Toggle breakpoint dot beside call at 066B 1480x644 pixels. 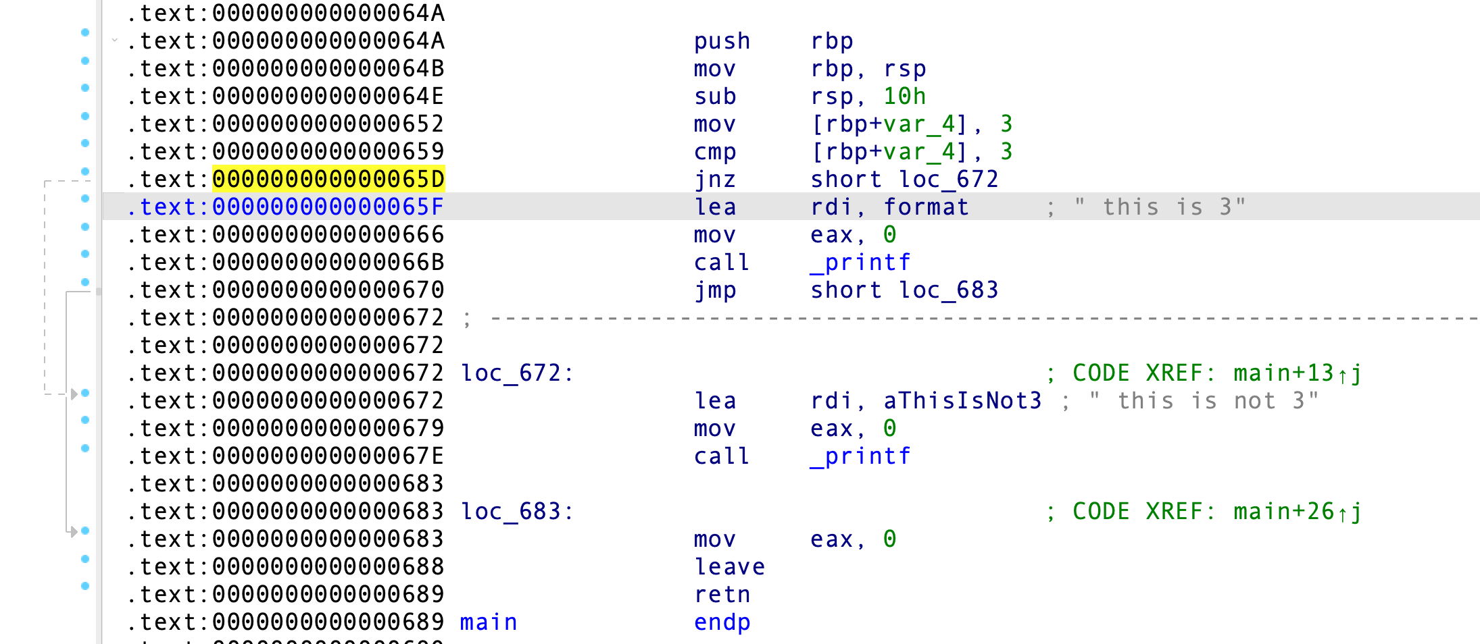pyautogui.click(x=85, y=254)
